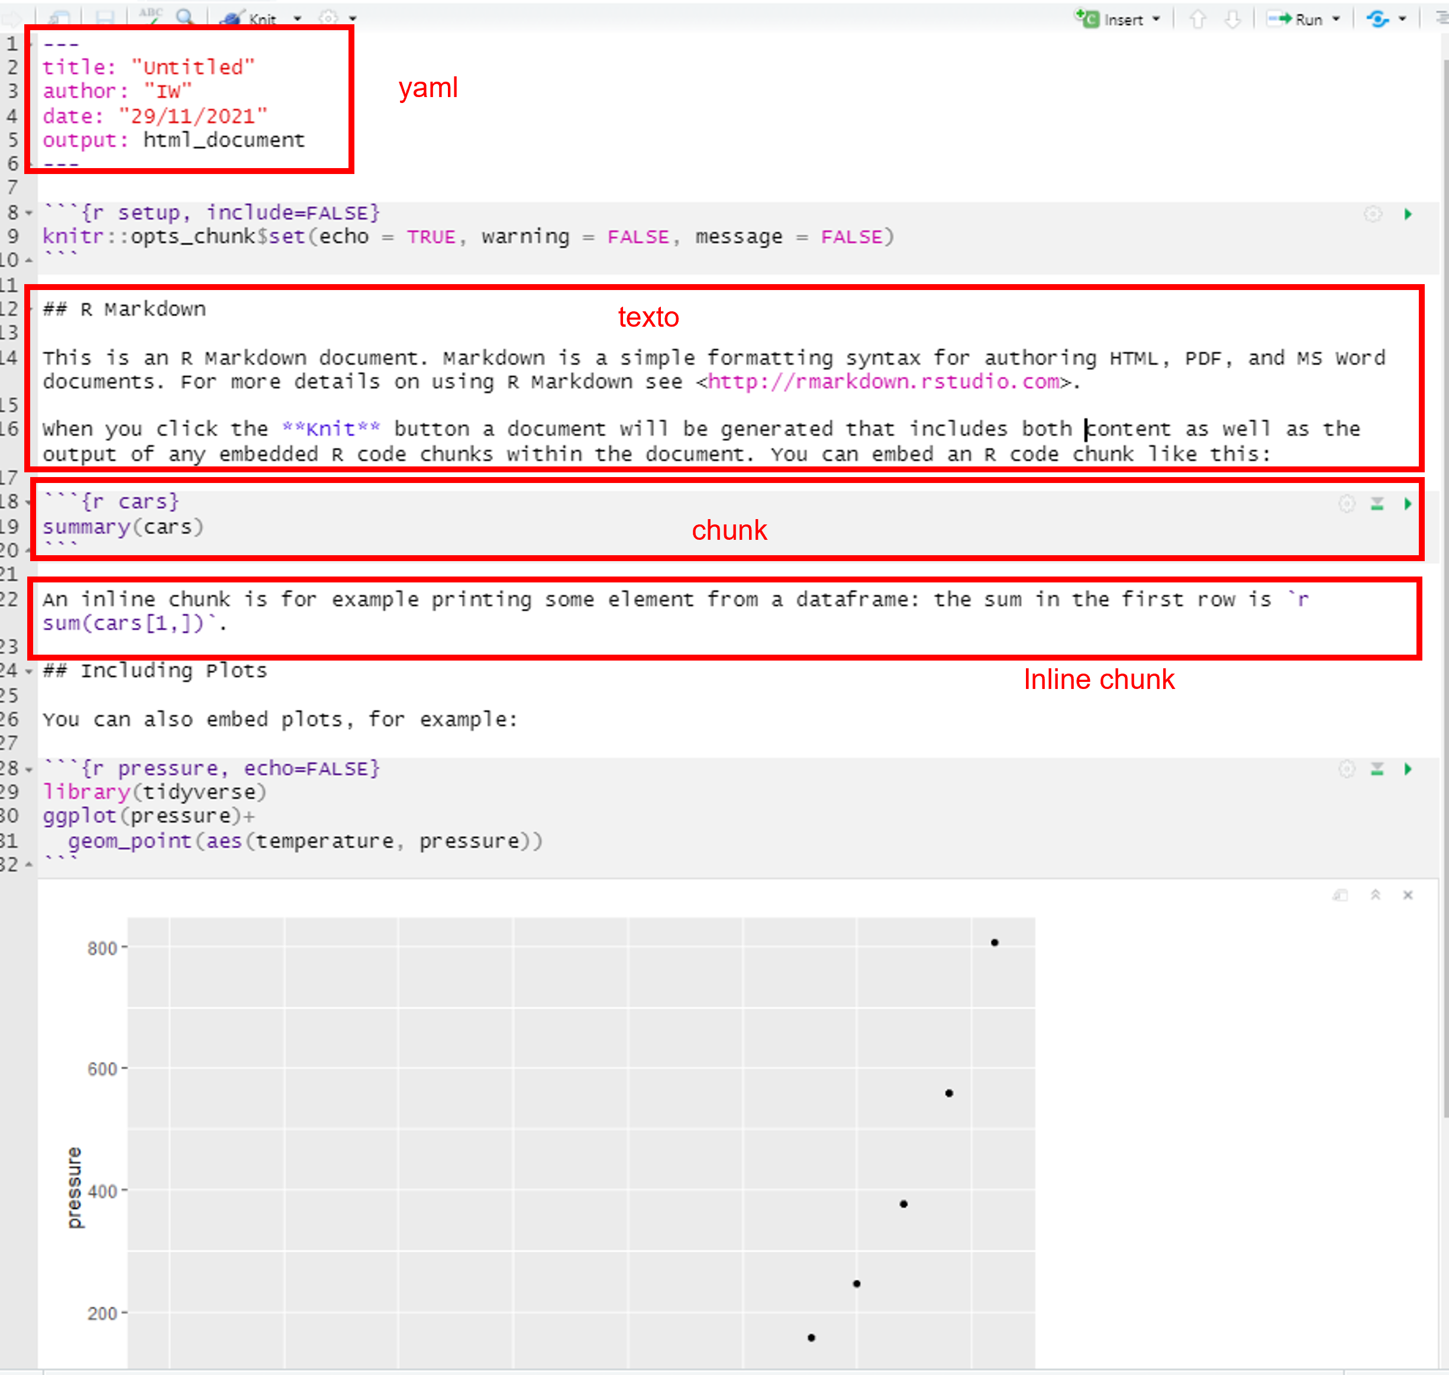This screenshot has height=1375, width=1449.
Task: Click Insert new chunk button
Action: coord(1111,19)
